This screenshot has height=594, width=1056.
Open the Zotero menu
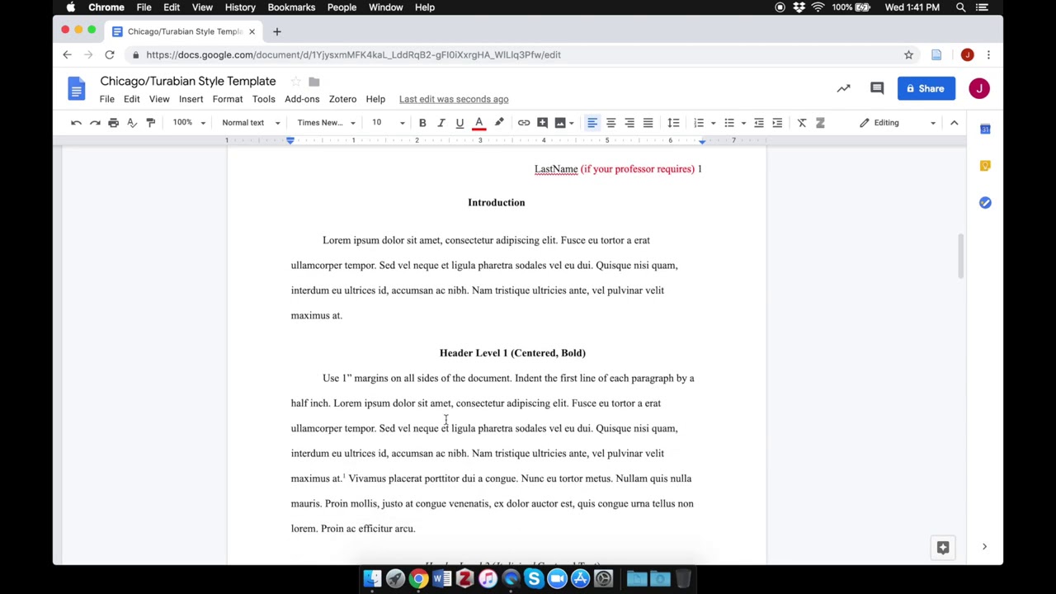point(342,99)
